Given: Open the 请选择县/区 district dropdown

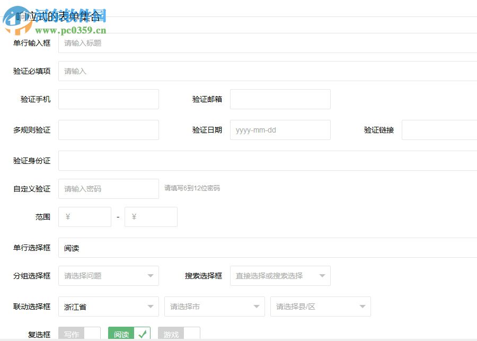Looking at the screenshot, I should pyautogui.click(x=321, y=307).
